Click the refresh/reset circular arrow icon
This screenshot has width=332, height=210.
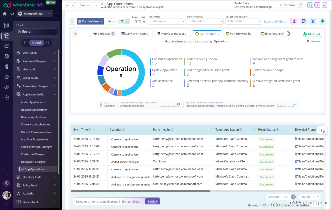[x=72, y=21]
